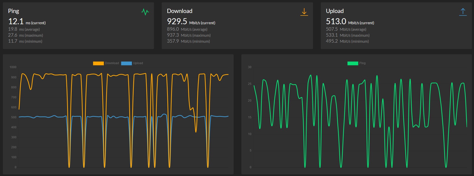The image size is (474, 176).
Task: Click the orange Download legend color box
Action: [x=98, y=63]
